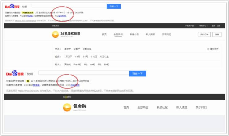Select 首页 in the 36氪股权投资 nav
Screen dimensions: 229x136
pyautogui.click(x=104, y=34)
